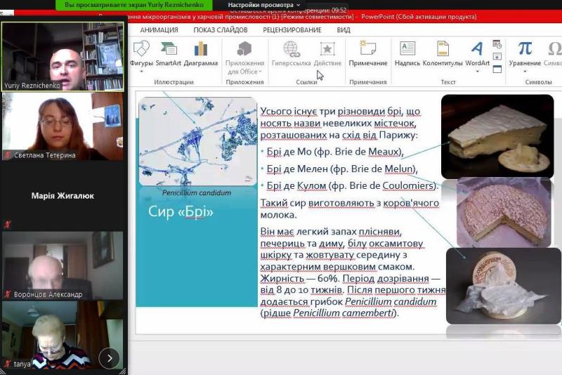Click the Гиперссылка hyperlink icon

291,53
